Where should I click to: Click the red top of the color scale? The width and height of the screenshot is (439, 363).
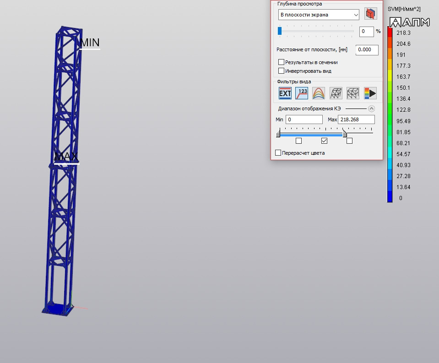coord(390,32)
